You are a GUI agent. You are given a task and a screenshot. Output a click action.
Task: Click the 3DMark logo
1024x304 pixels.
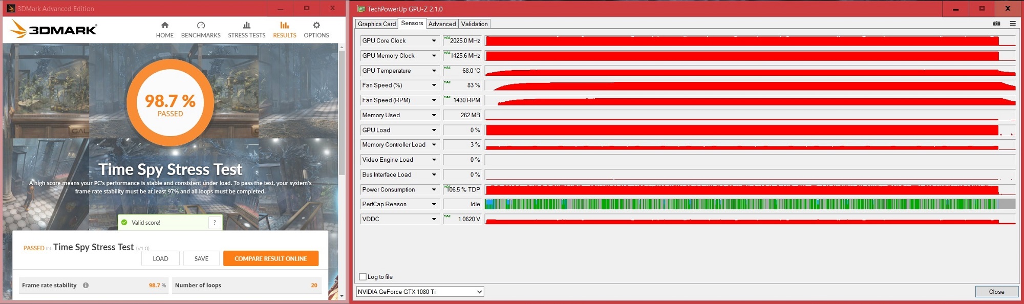(54, 30)
